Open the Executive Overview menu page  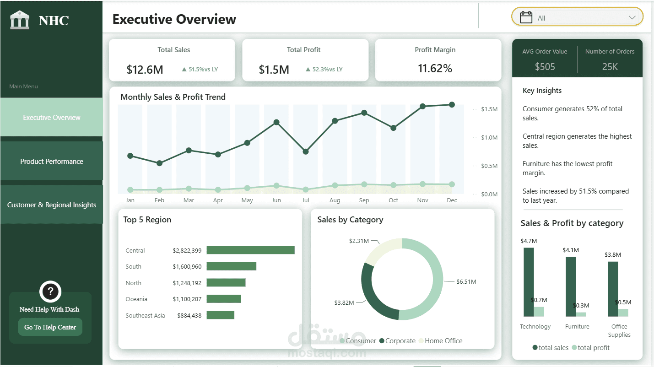(51, 117)
